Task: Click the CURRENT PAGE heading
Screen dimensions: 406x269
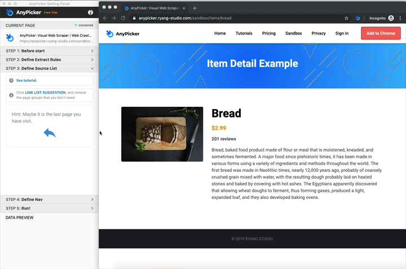Action: click(x=20, y=25)
